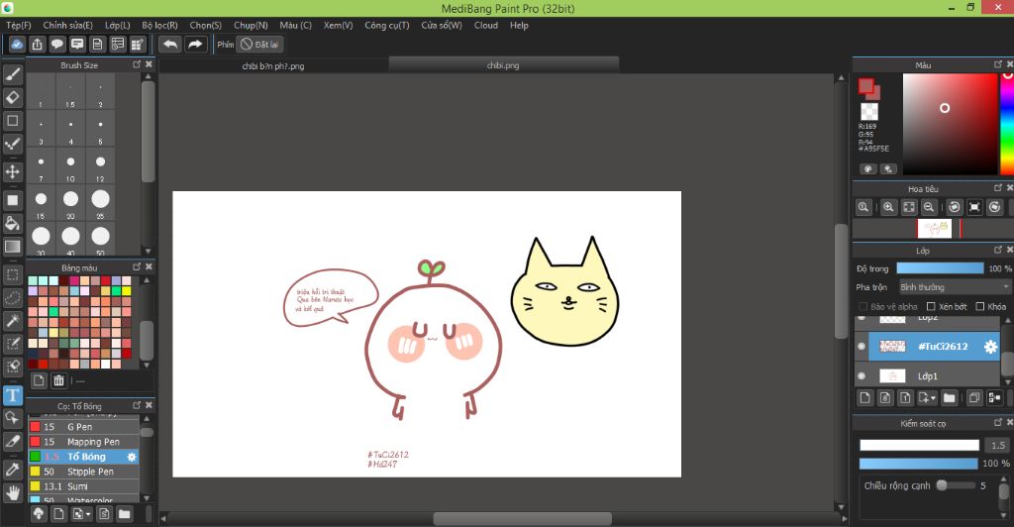
Task: Hide the #TuCi2612 layer visibility
Action: click(x=862, y=347)
